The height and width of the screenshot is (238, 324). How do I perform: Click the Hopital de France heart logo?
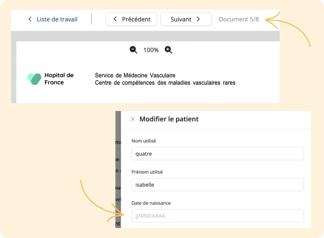click(x=34, y=79)
